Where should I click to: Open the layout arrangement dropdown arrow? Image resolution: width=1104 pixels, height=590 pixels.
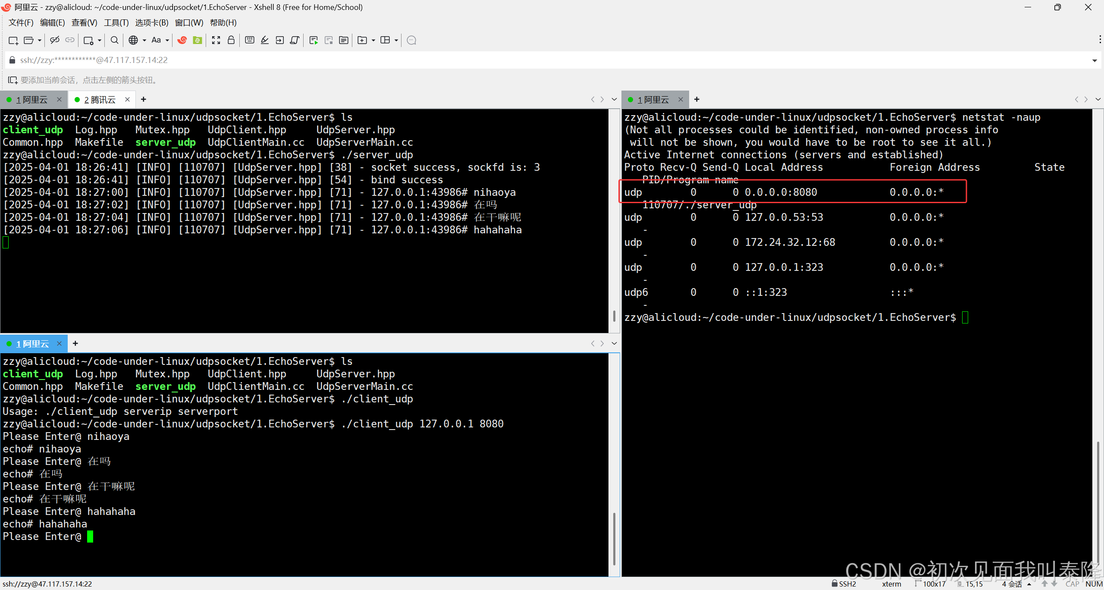396,40
